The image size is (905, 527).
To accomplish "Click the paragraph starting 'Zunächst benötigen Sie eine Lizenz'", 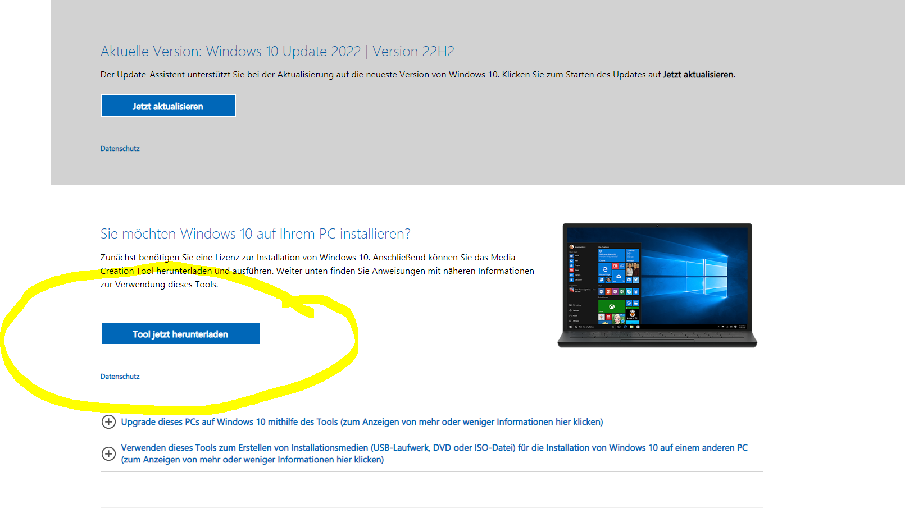I will (x=317, y=271).
